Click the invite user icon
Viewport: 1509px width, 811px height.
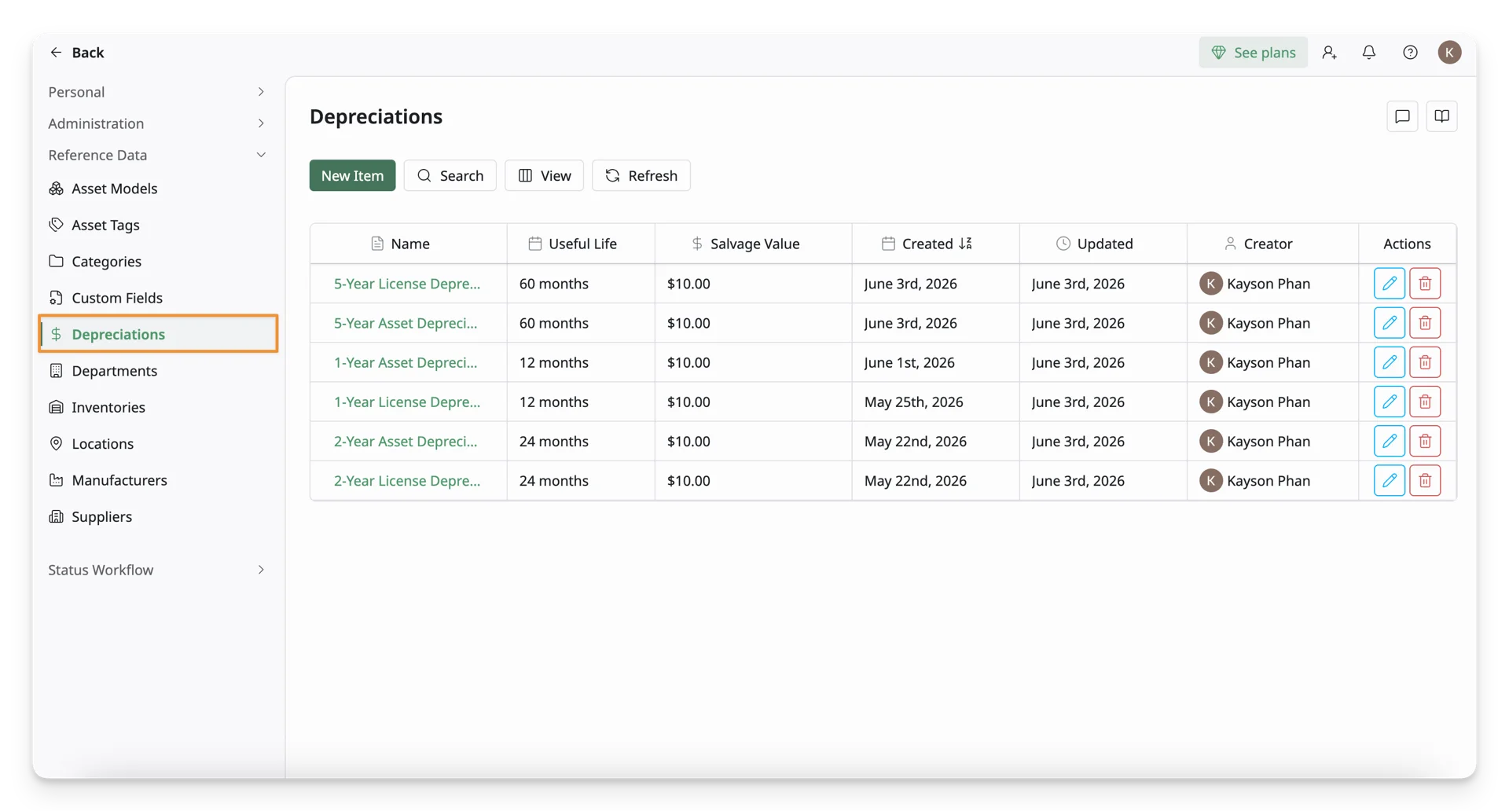click(1329, 52)
